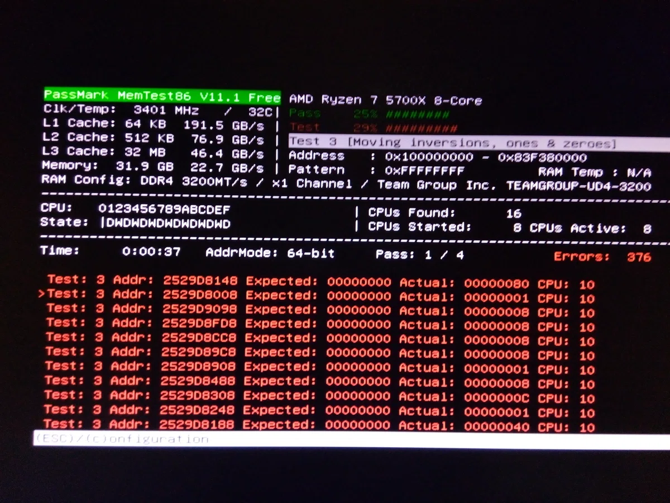Click the Address range 0x100000000 line
This screenshot has width=670, height=503.
point(438,157)
